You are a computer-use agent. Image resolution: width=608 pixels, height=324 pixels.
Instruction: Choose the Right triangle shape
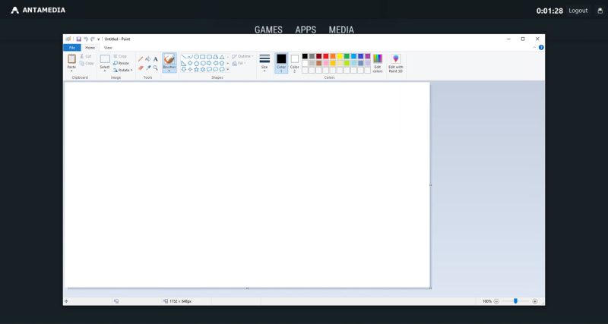(x=184, y=63)
